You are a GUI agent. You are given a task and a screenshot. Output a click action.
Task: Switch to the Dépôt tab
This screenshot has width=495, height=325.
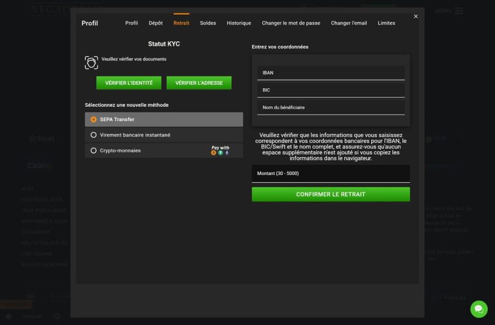click(x=155, y=23)
